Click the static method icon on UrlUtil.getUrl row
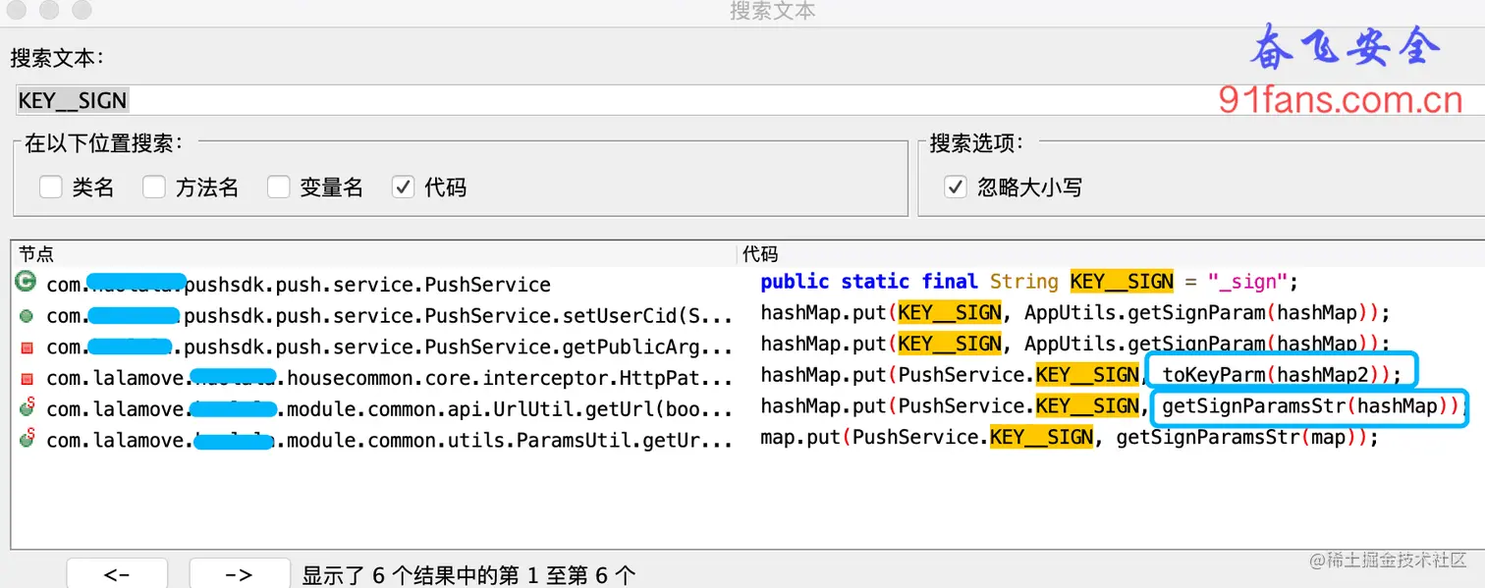 point(27,408)
